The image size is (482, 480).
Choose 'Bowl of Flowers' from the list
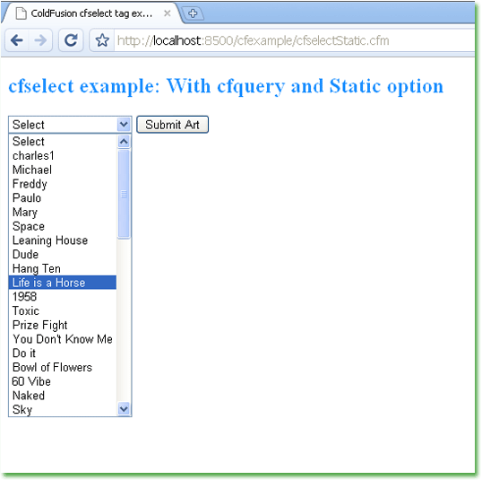63,367
